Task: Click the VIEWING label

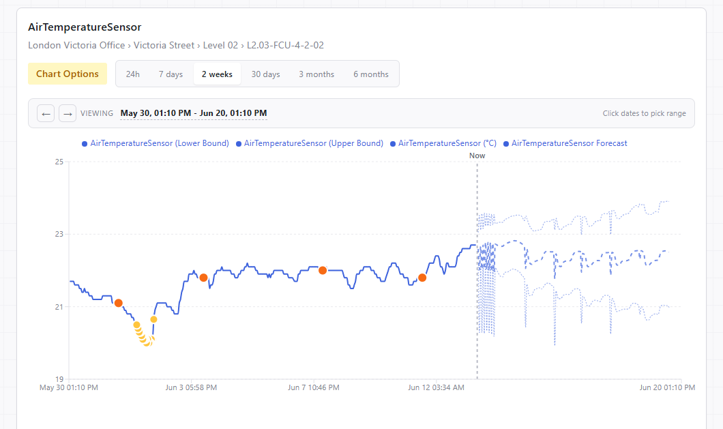Action: (97, 113)
